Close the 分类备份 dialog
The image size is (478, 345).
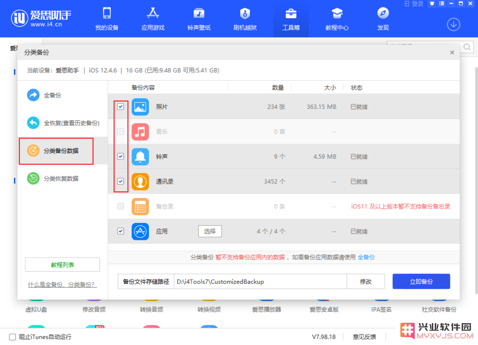point(452,53)
